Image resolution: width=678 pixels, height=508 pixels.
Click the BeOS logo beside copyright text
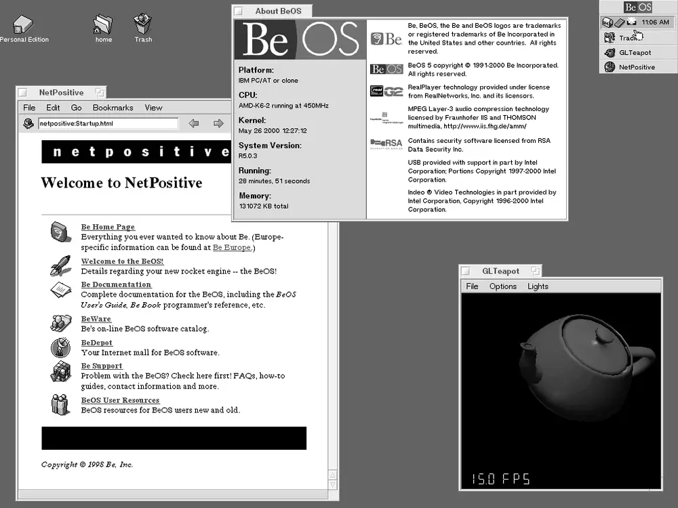tap(386, 69)
